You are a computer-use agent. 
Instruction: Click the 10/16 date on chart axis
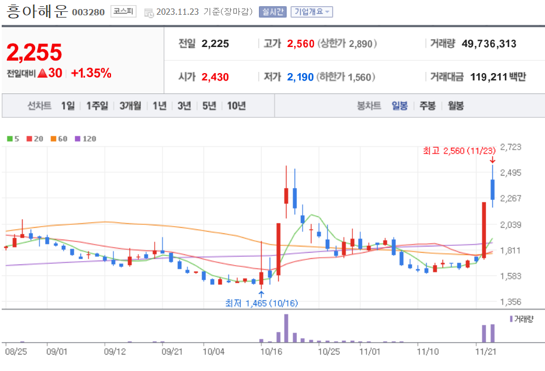pos(271,352)
